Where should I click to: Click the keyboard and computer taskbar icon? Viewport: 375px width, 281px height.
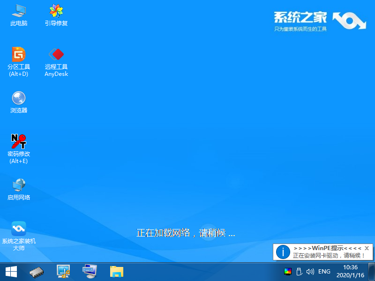point(90,272)
